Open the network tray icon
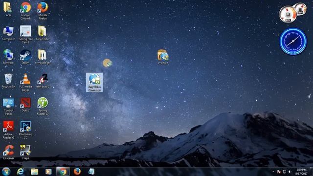 pyautogui.click(x=285, y=172)
